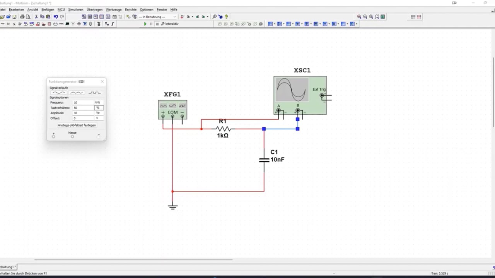
Task: Click the find magnifier icon in main toolbar
Action: pos(215,17)
